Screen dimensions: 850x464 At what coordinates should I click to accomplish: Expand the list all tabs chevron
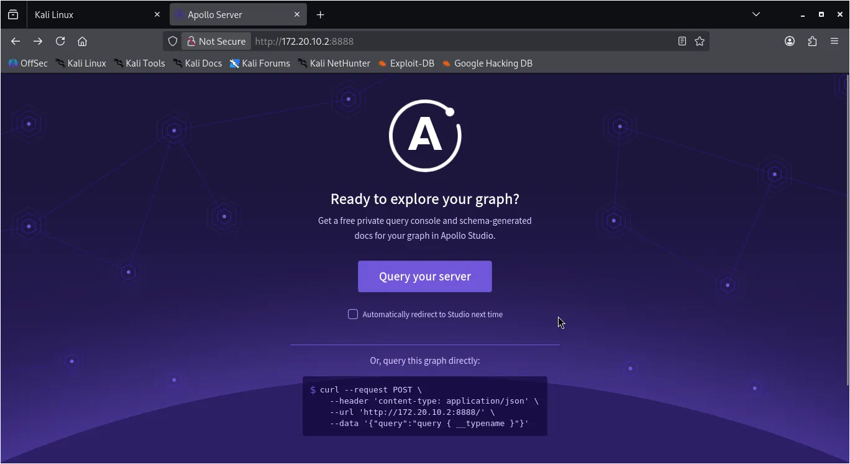[756, 14]
